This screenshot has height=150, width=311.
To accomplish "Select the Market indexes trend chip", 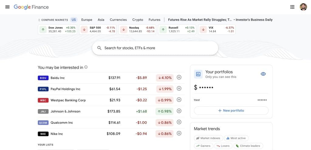I will click(208, 138).
